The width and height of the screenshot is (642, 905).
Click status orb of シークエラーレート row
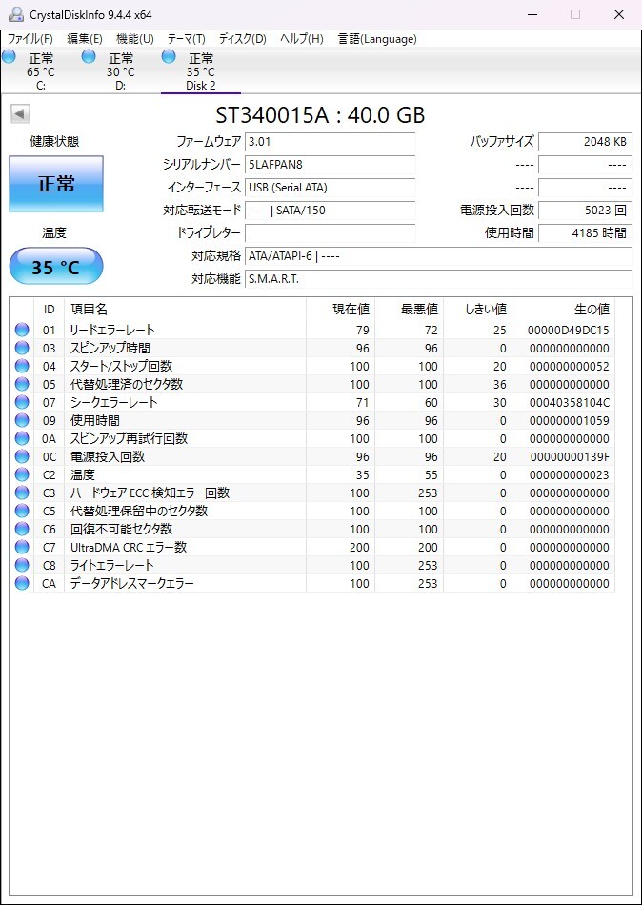[22, 402]
